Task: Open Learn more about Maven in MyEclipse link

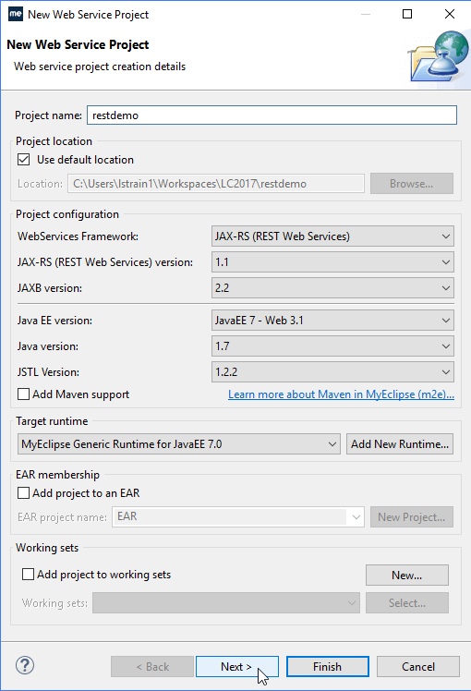Action: tap(341, 394)
